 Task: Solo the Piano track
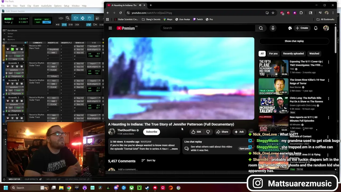tap(17, 49)
